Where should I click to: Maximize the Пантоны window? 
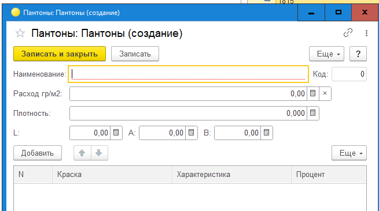click(338, 13)
